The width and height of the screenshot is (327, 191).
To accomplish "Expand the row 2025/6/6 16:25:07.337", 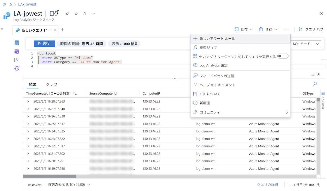I will tap(28, 124).
